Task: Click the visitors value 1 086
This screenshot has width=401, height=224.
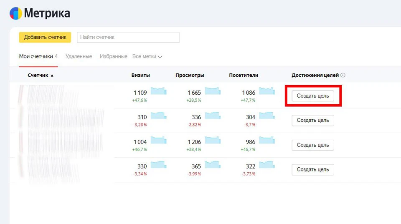Action: click(249, 93)
